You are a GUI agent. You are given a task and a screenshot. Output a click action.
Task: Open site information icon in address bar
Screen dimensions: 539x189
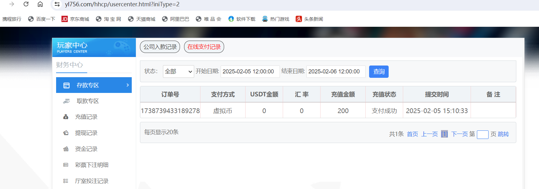57,4
